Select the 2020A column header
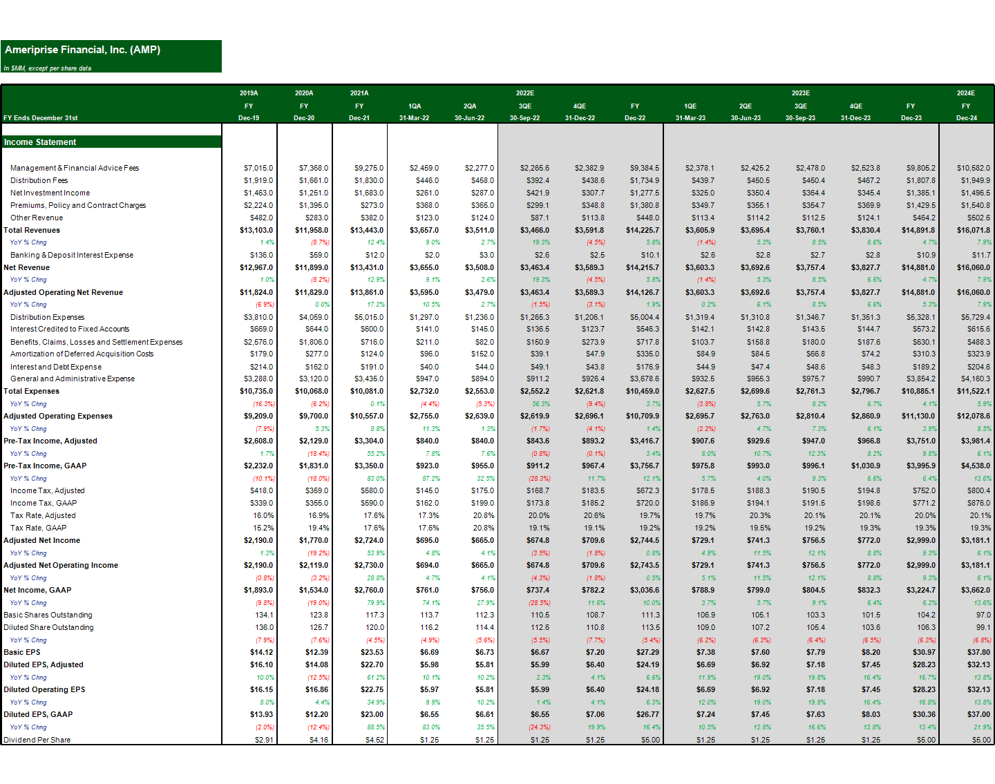This screenshot has width=995, height=784. pos(304,92)
